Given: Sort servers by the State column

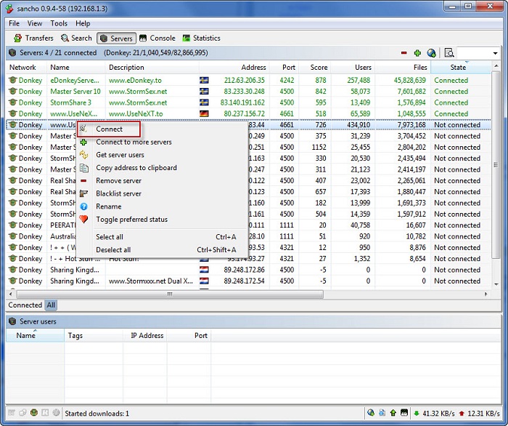Looking at the screenshot, I should tap(460, 68).
